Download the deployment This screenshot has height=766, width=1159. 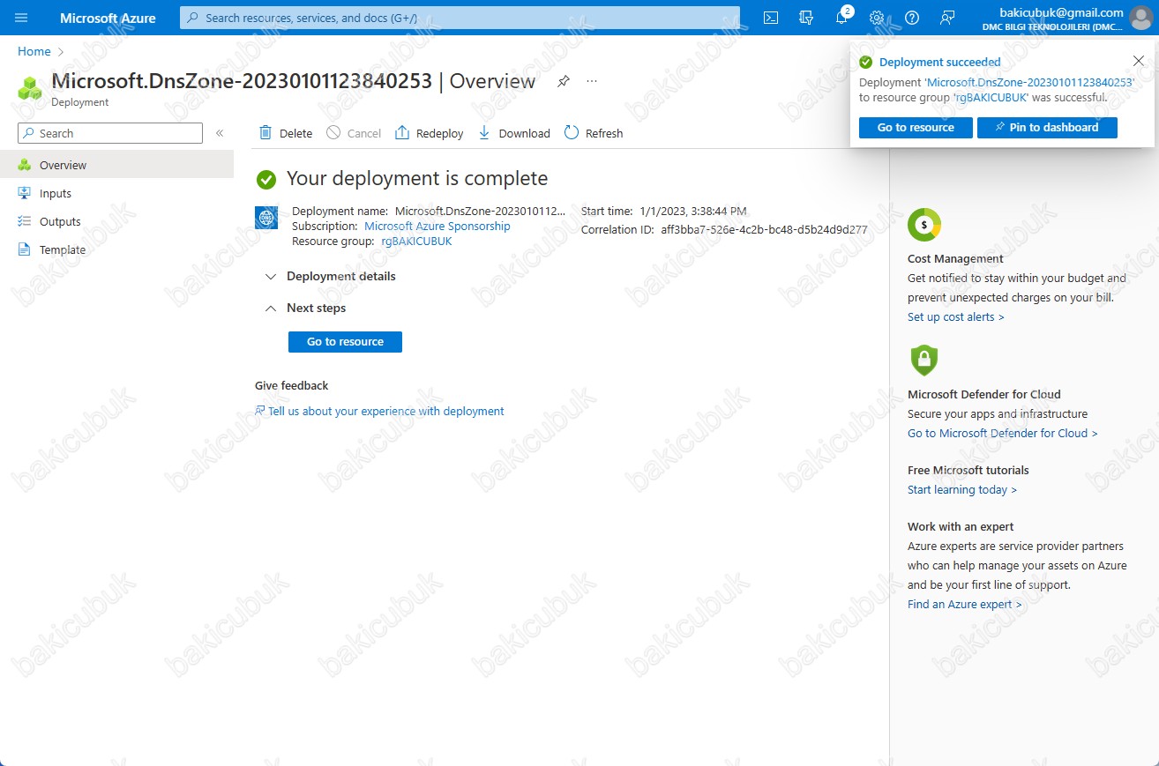click(514, 133)
